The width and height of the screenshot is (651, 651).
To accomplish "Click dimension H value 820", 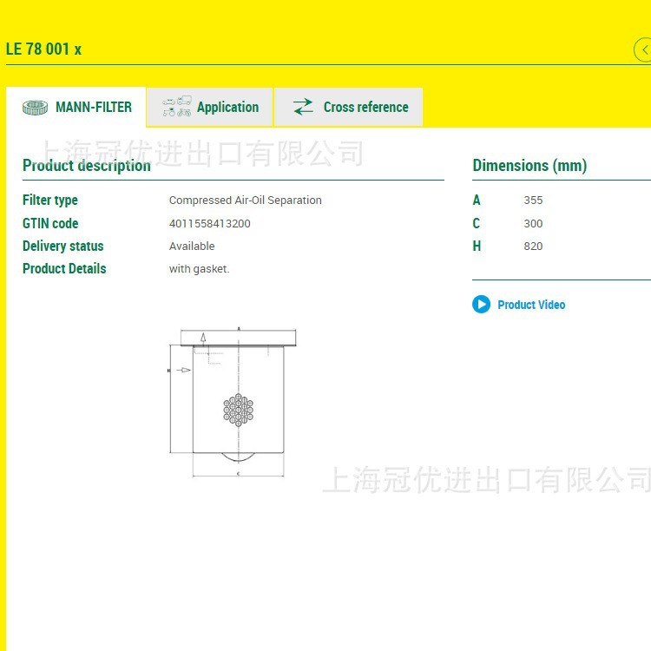I will pyautogui.click(x=533, y=247).
